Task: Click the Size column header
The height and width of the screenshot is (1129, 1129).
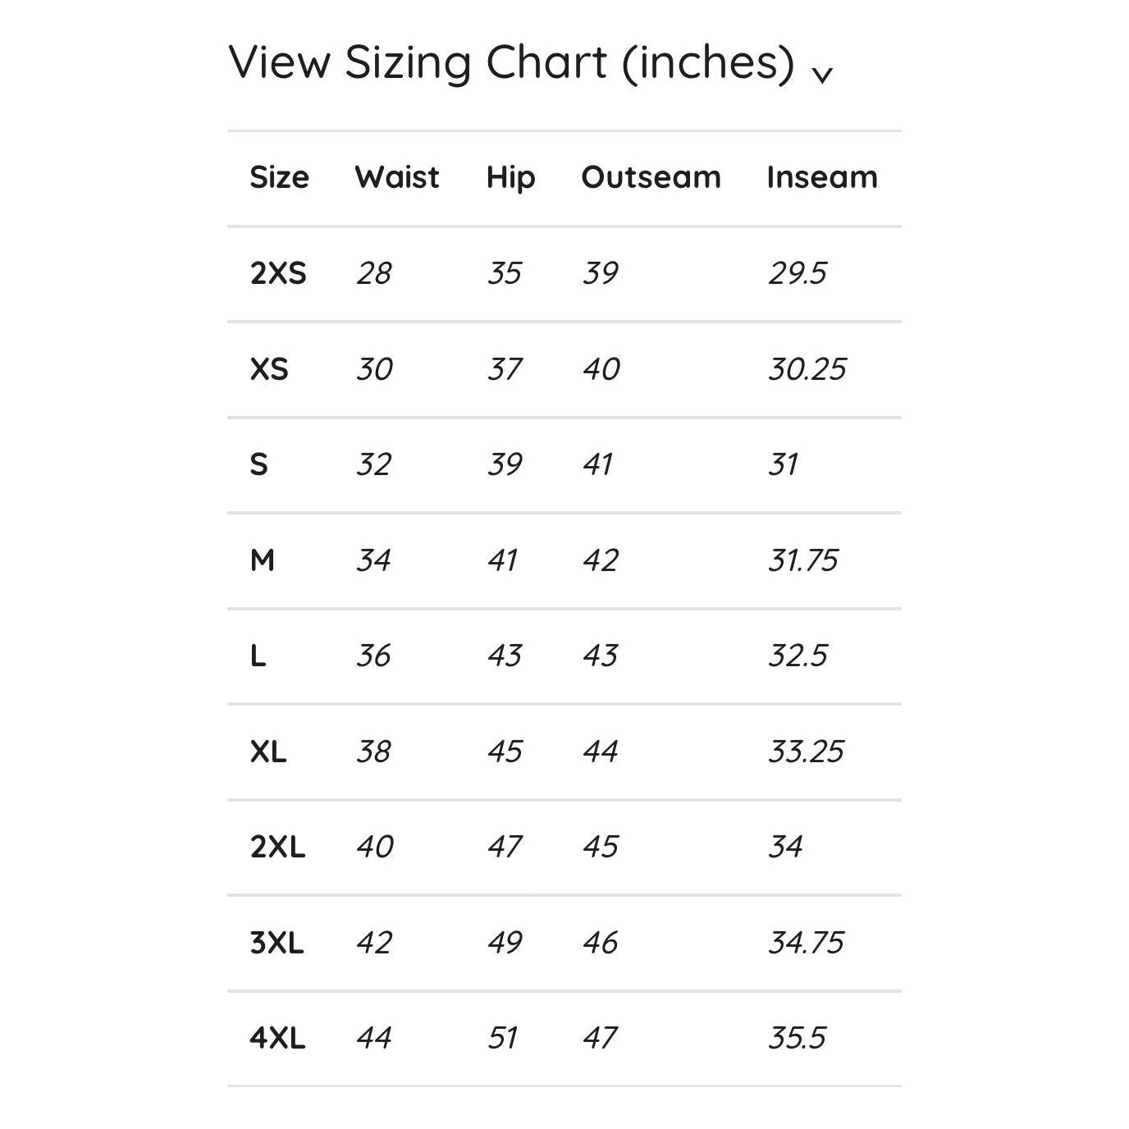Action: point(279,177)
